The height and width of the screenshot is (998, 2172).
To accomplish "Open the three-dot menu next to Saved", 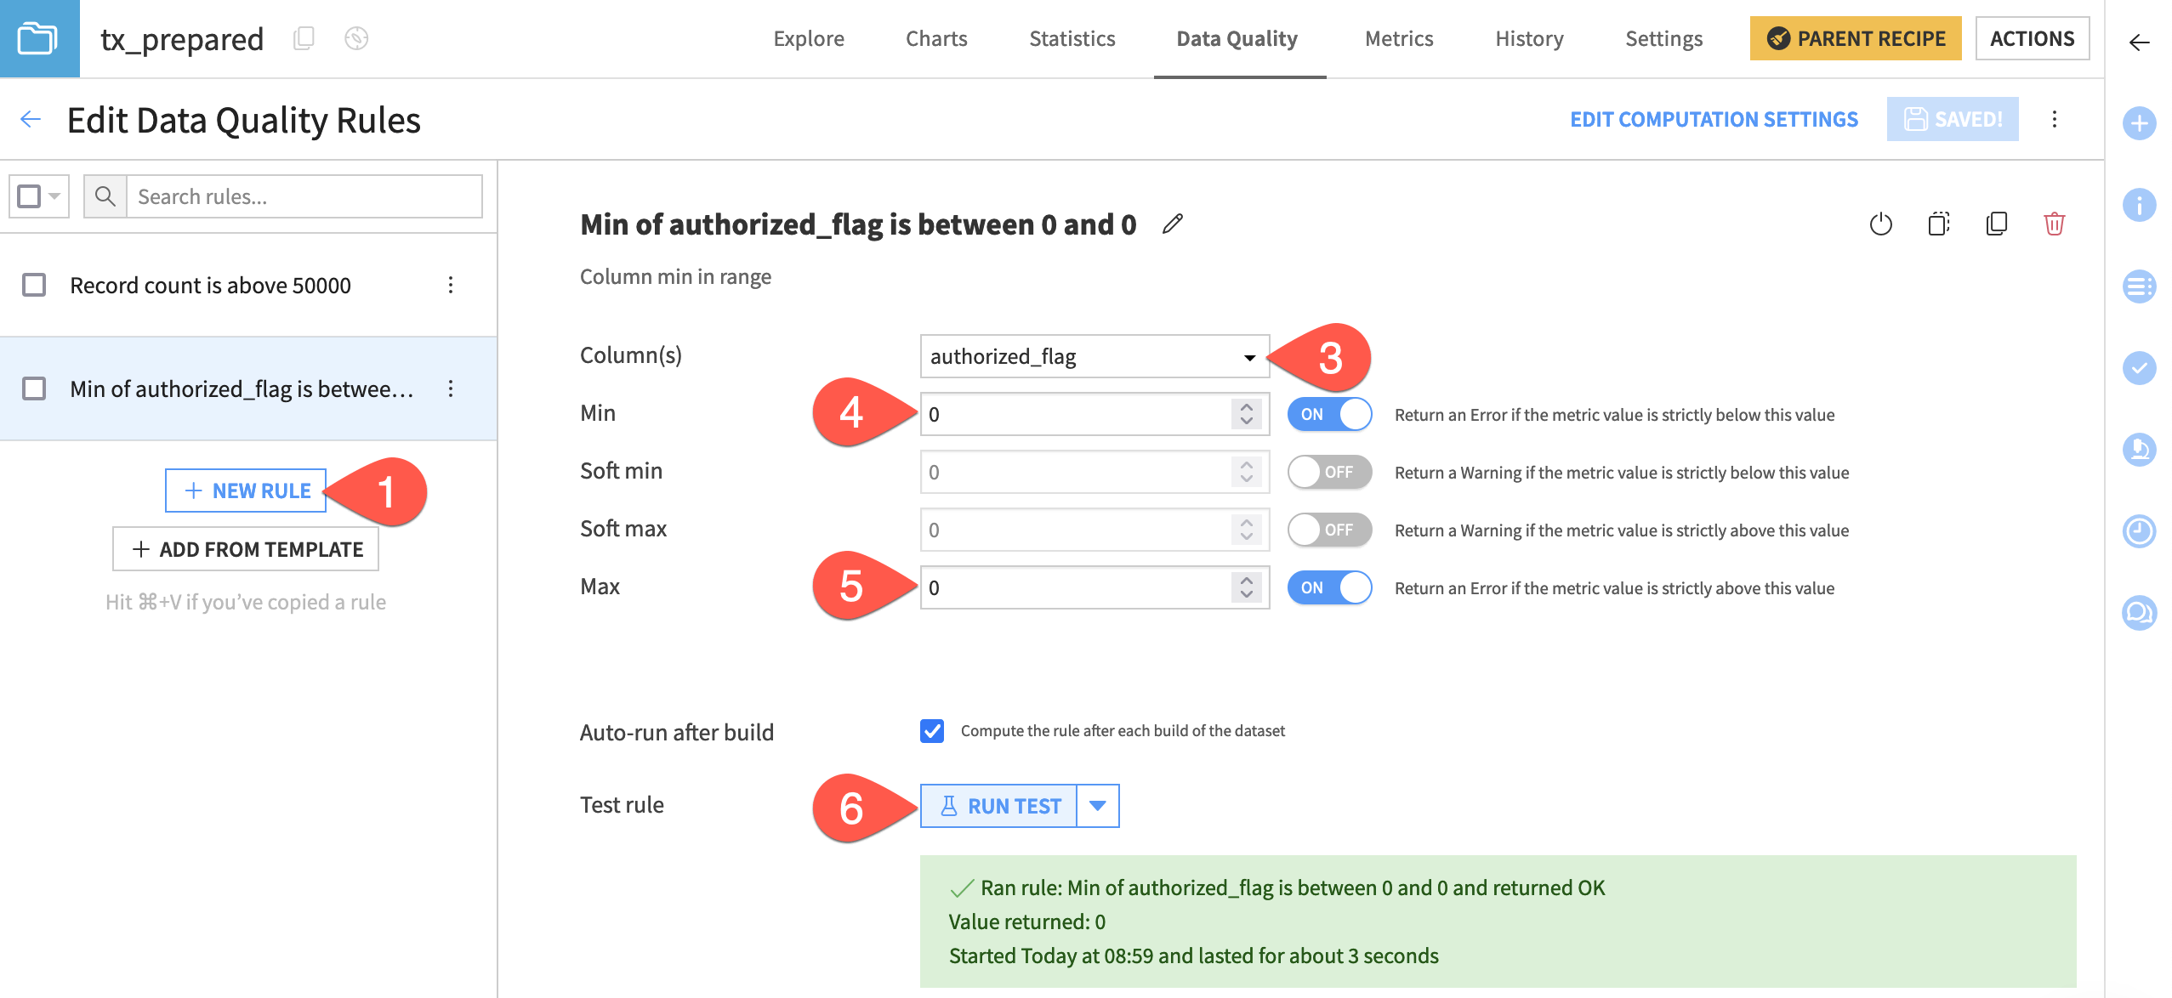I will click(x=2054, y=119).
